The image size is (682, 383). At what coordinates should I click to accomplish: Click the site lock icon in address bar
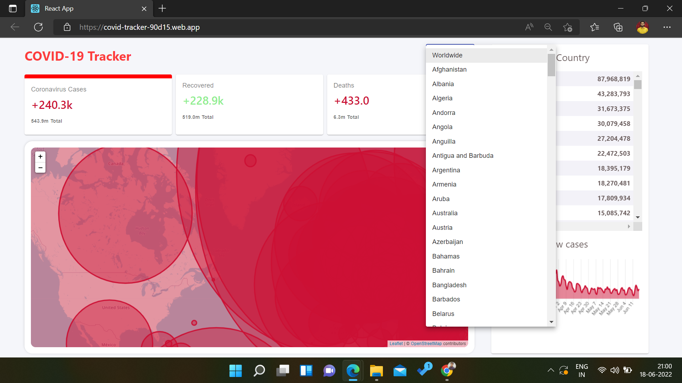pyautogui.click(x=67, y=27)
